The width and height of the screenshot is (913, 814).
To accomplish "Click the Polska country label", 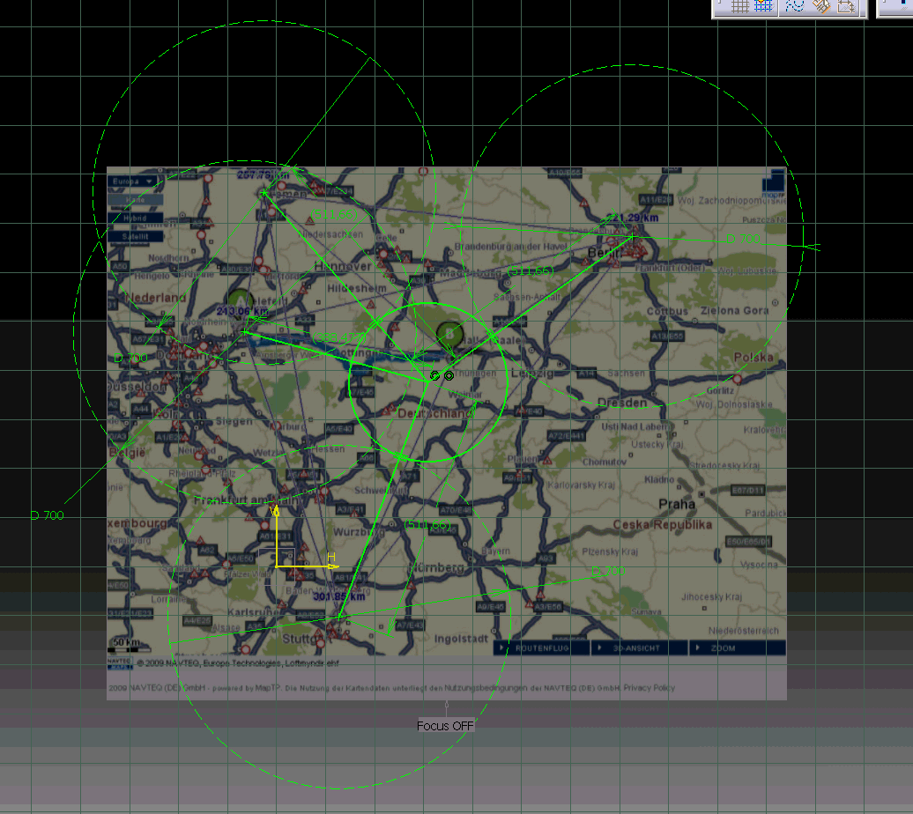I will point(753,357).
